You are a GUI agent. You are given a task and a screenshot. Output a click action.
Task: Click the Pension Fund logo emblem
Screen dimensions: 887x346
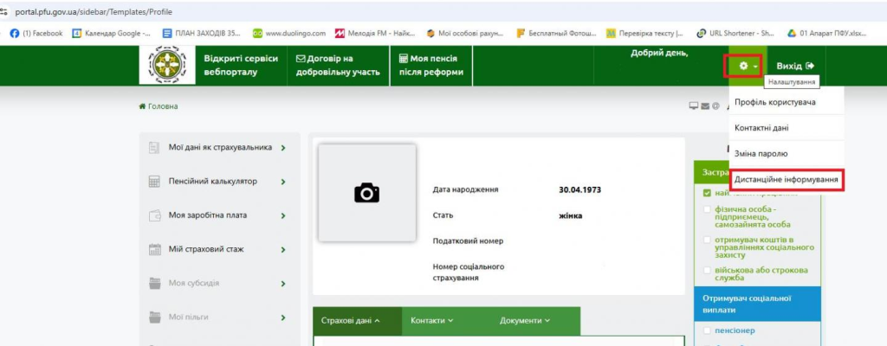point(167,65)
